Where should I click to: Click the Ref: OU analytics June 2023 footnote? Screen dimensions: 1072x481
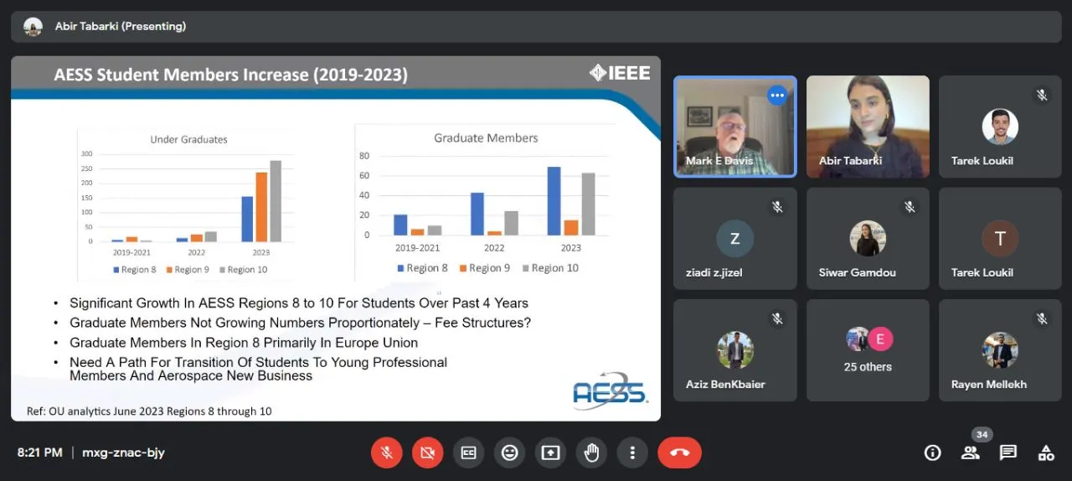149,411
